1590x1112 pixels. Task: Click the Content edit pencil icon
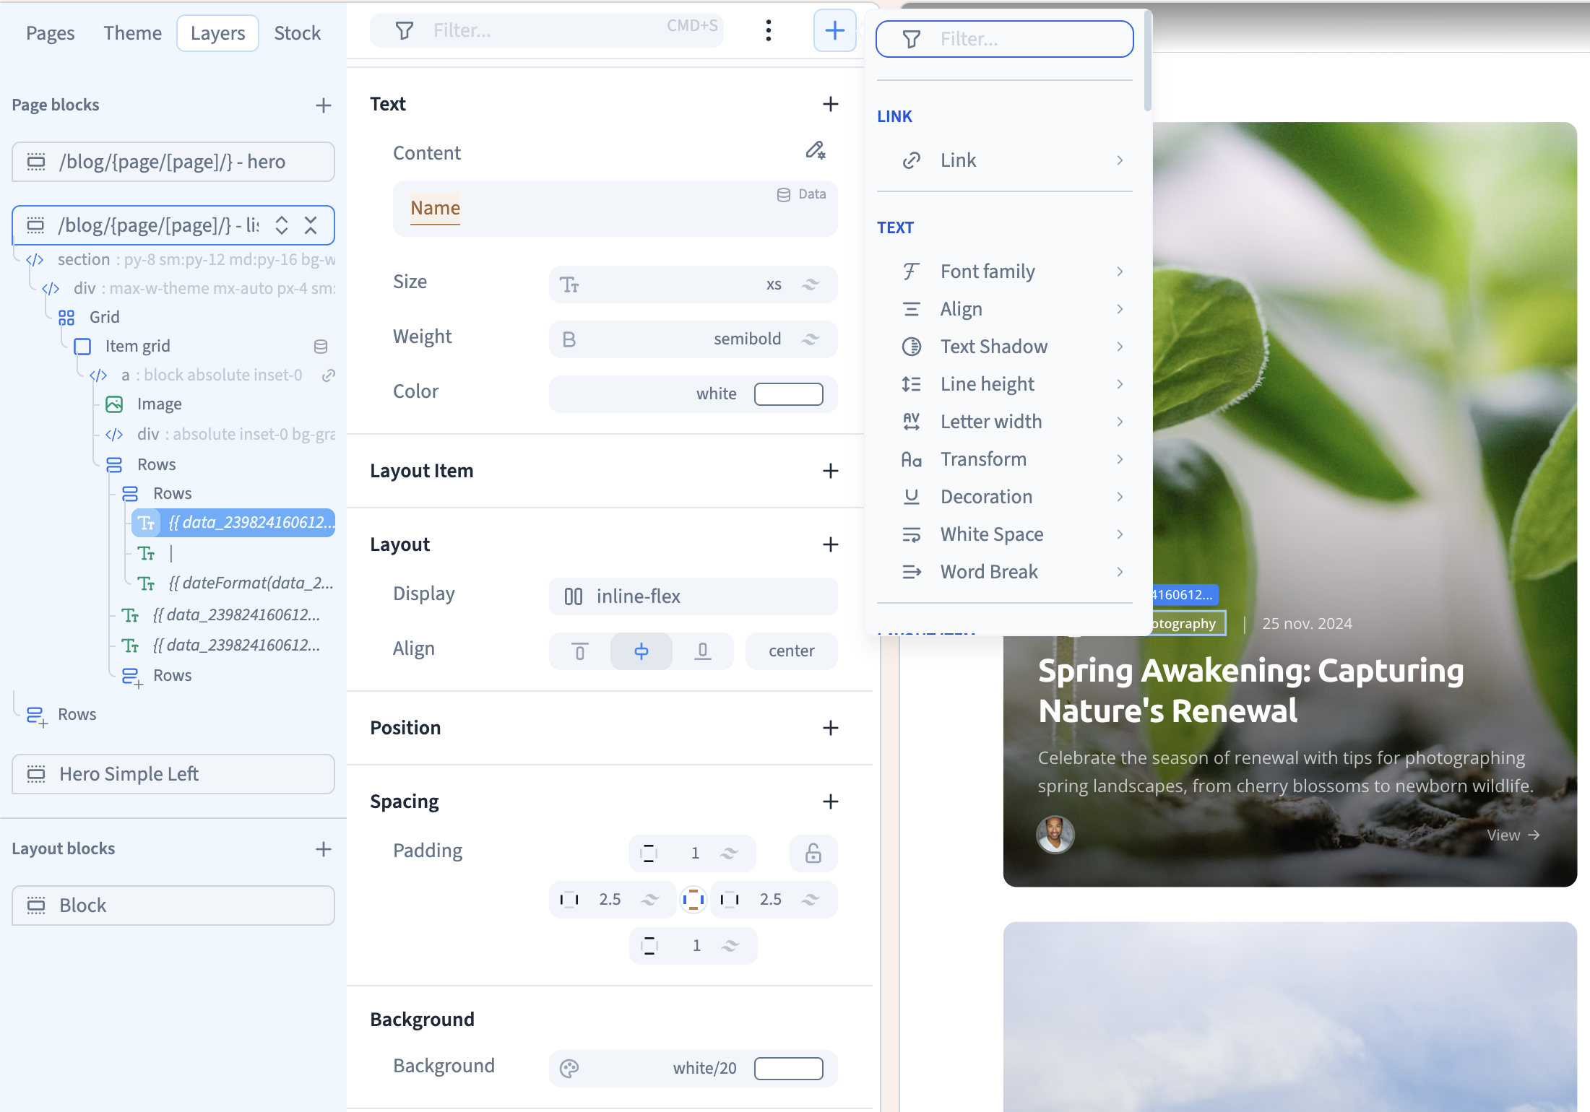pyautogui.click(x=815, y=150)
